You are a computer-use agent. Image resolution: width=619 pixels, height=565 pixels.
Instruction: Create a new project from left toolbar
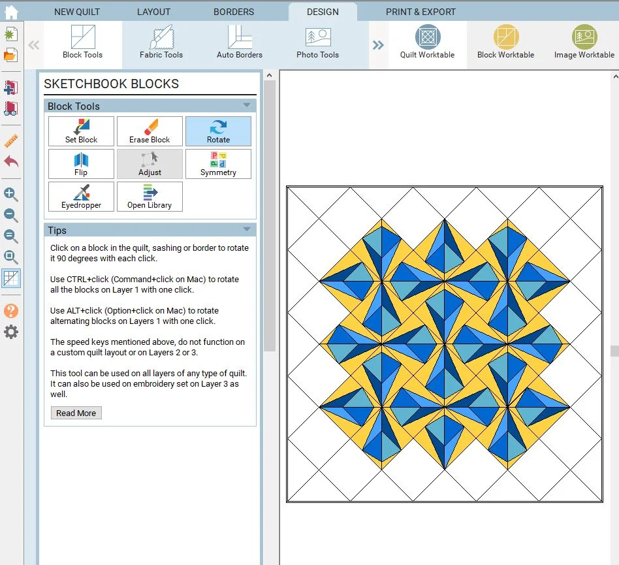click(10, 35)
